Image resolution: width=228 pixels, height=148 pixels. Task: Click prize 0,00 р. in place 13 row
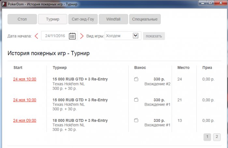[x=208, y=121]
